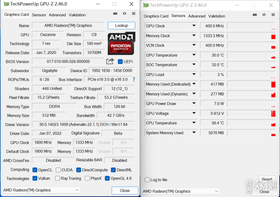This screenshot has width=280, height=197.
Task: Click the BIOS Version text field
Action: [68, 61]
